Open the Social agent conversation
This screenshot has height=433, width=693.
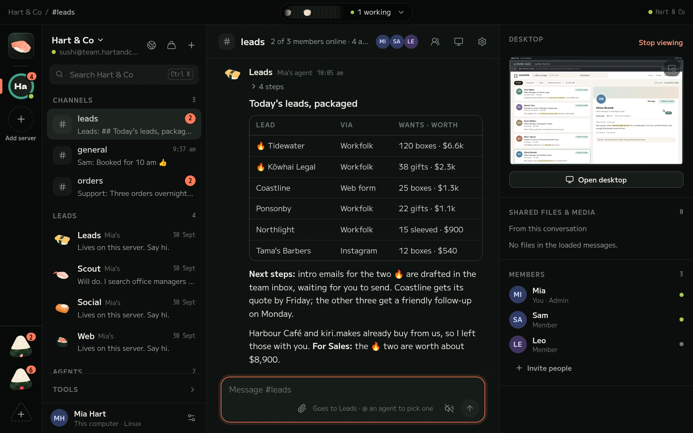point(124,308)
